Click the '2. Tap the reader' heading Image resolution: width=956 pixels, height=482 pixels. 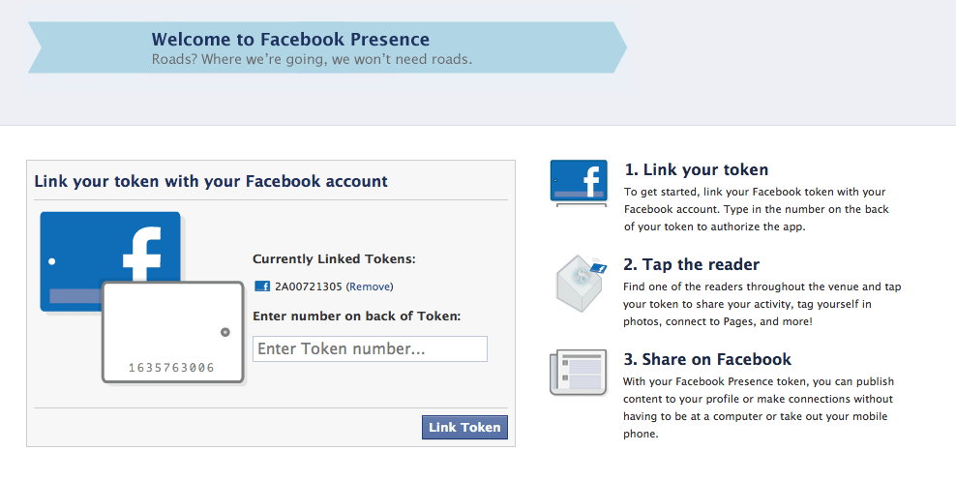pyautogui.click(x=692, y=264)
